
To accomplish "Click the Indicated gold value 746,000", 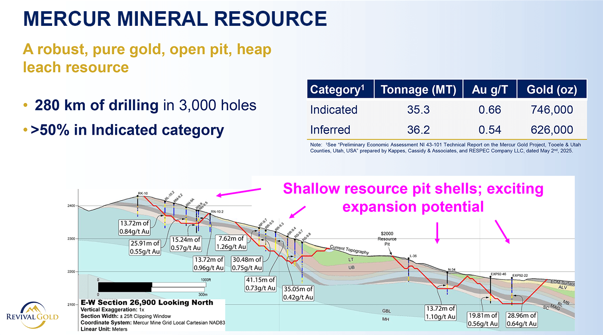I will [552, 110].
